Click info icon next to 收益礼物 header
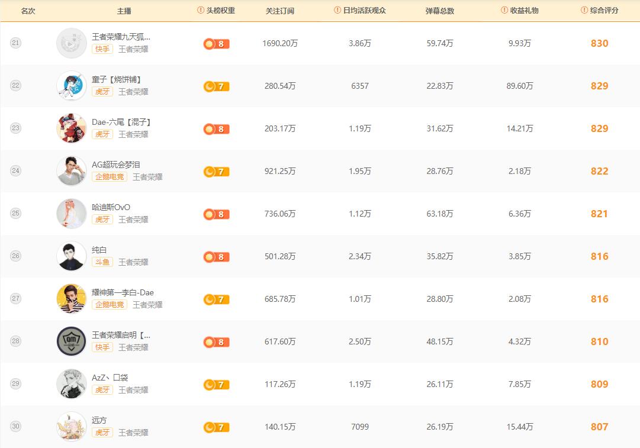This screenshot has width=640, height=448. click(x=504, y=11)
